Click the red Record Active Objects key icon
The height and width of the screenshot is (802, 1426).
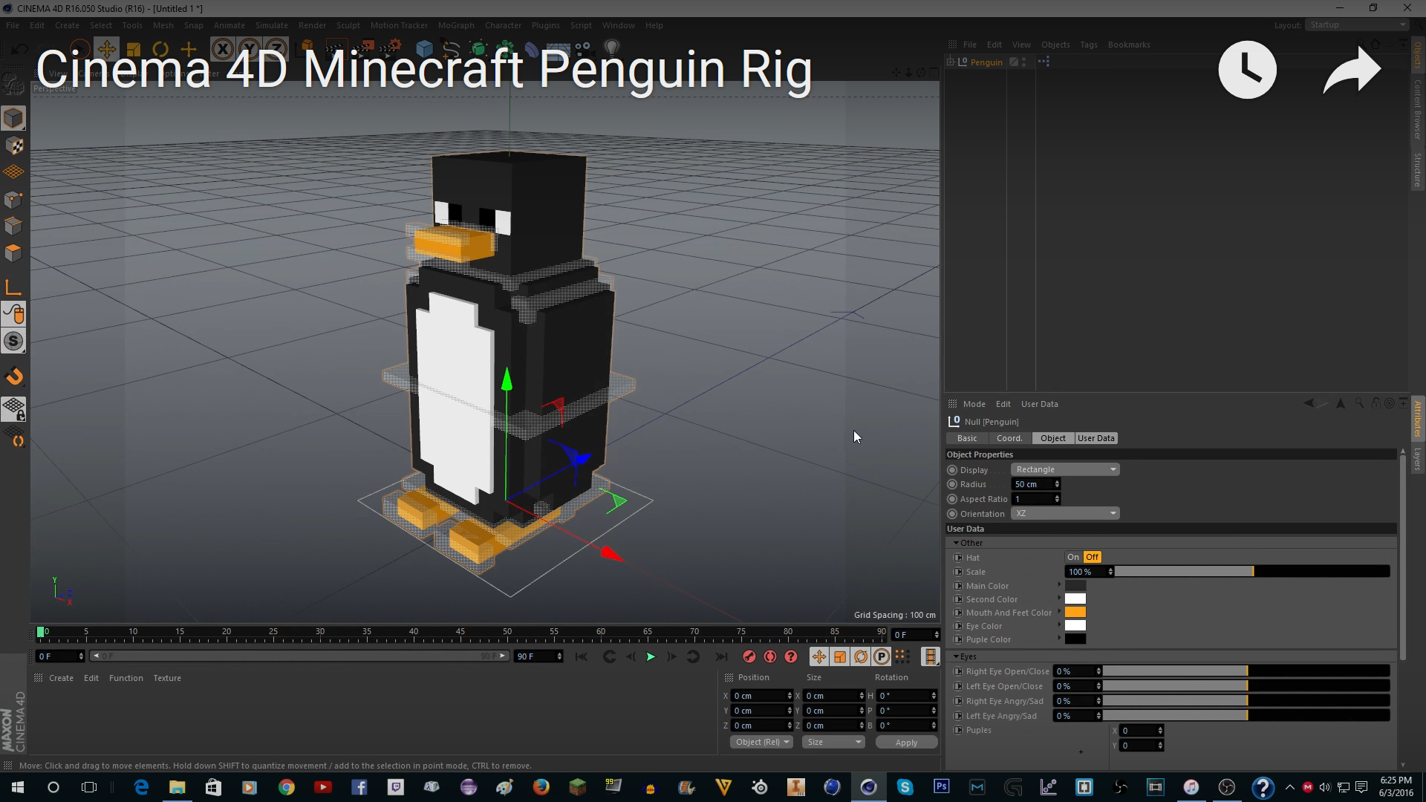pyautogui.click(x=749, y=656)
